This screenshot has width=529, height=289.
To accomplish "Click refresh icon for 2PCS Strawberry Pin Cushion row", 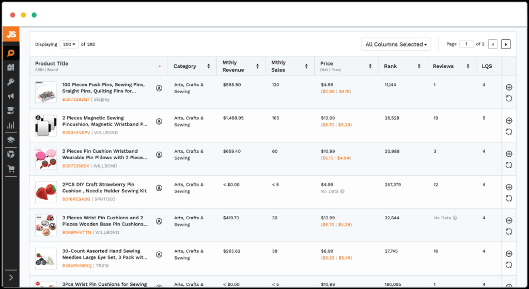I will coord(509,199).
